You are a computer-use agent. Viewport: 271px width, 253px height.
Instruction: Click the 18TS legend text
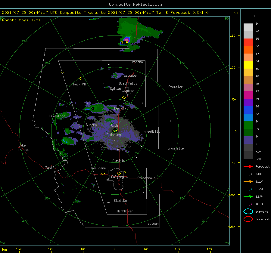point(259,204)
